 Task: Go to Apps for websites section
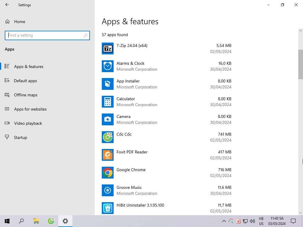coord(30,109)
